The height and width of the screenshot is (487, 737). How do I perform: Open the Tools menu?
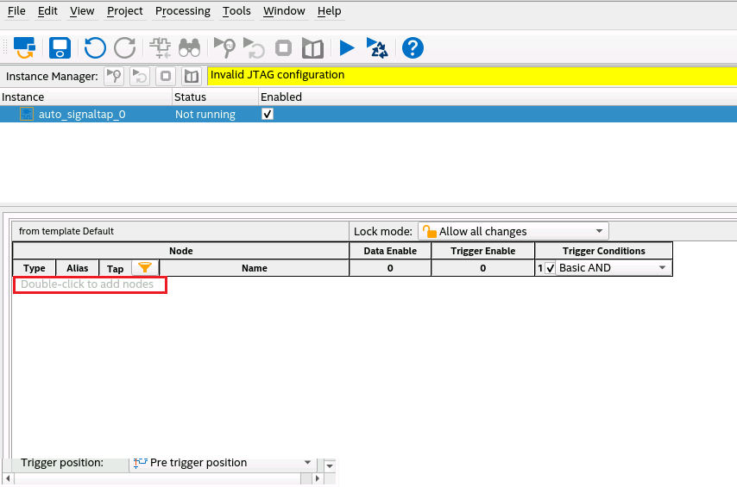(x=236, y=11)
